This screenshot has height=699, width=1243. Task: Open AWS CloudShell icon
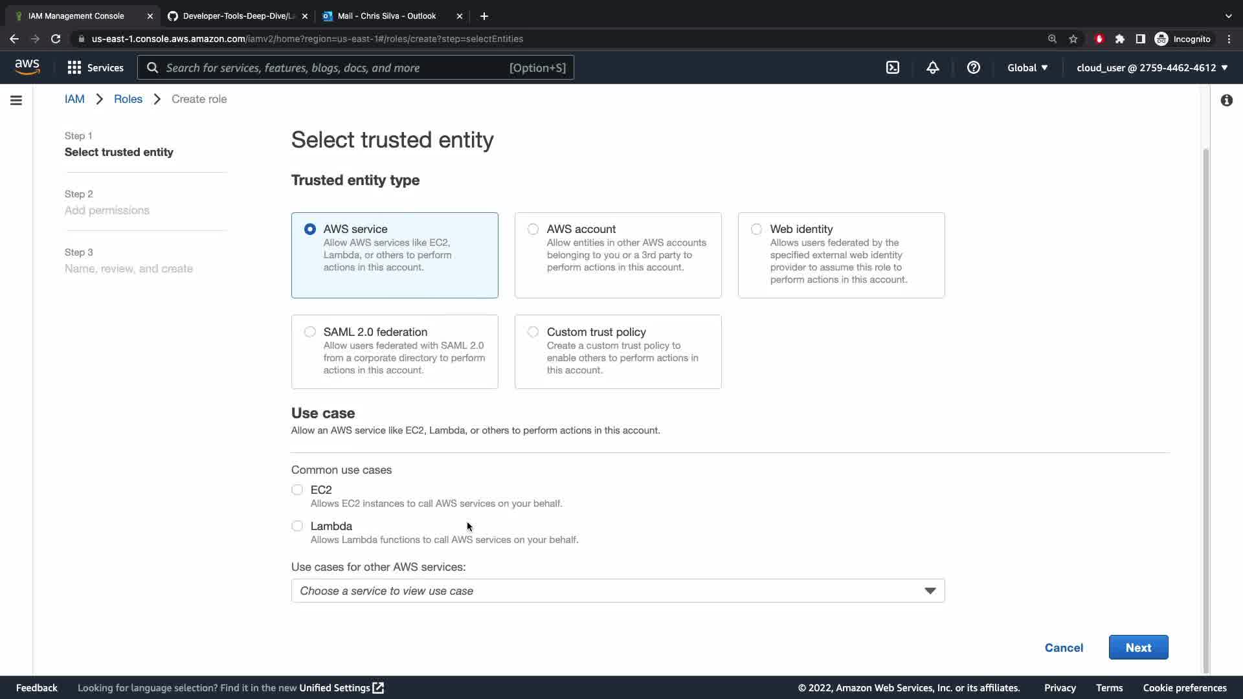point(893,67)
